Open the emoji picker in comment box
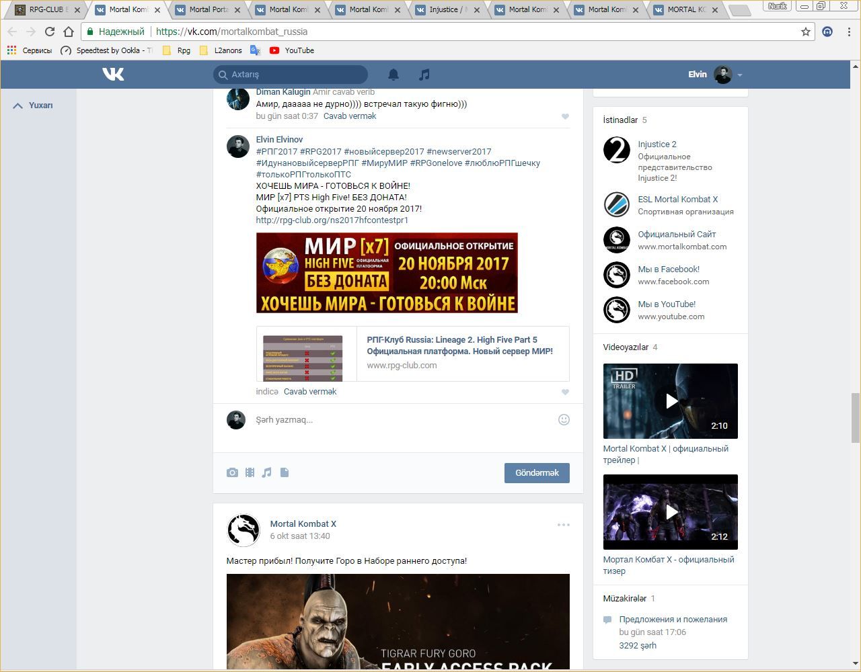Image resolution: width=861 pixels, height=672 pixels. coord(564,419)
